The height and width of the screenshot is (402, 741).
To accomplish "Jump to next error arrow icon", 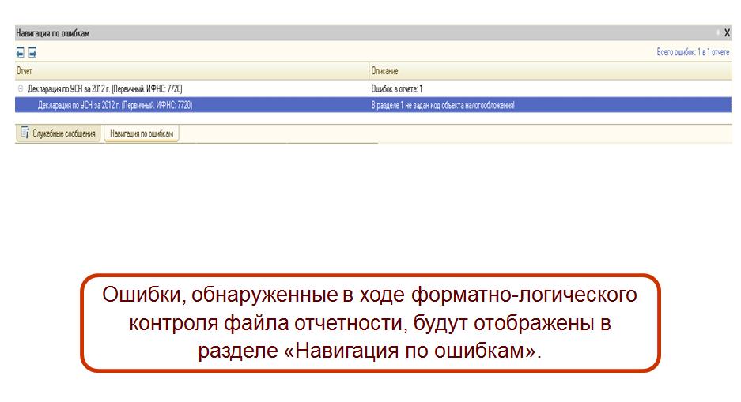I will click(x=32, y=53).
